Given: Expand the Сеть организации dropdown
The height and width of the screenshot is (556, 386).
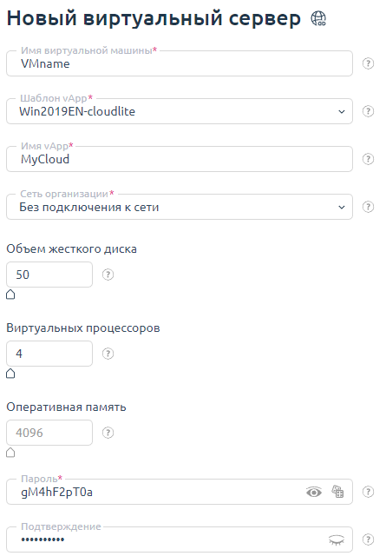Looking at the screenshot, I should point(342,207).
